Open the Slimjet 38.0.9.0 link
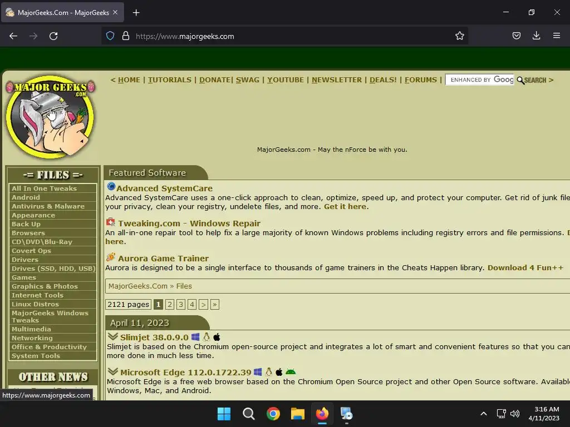 tap(154, 337)
